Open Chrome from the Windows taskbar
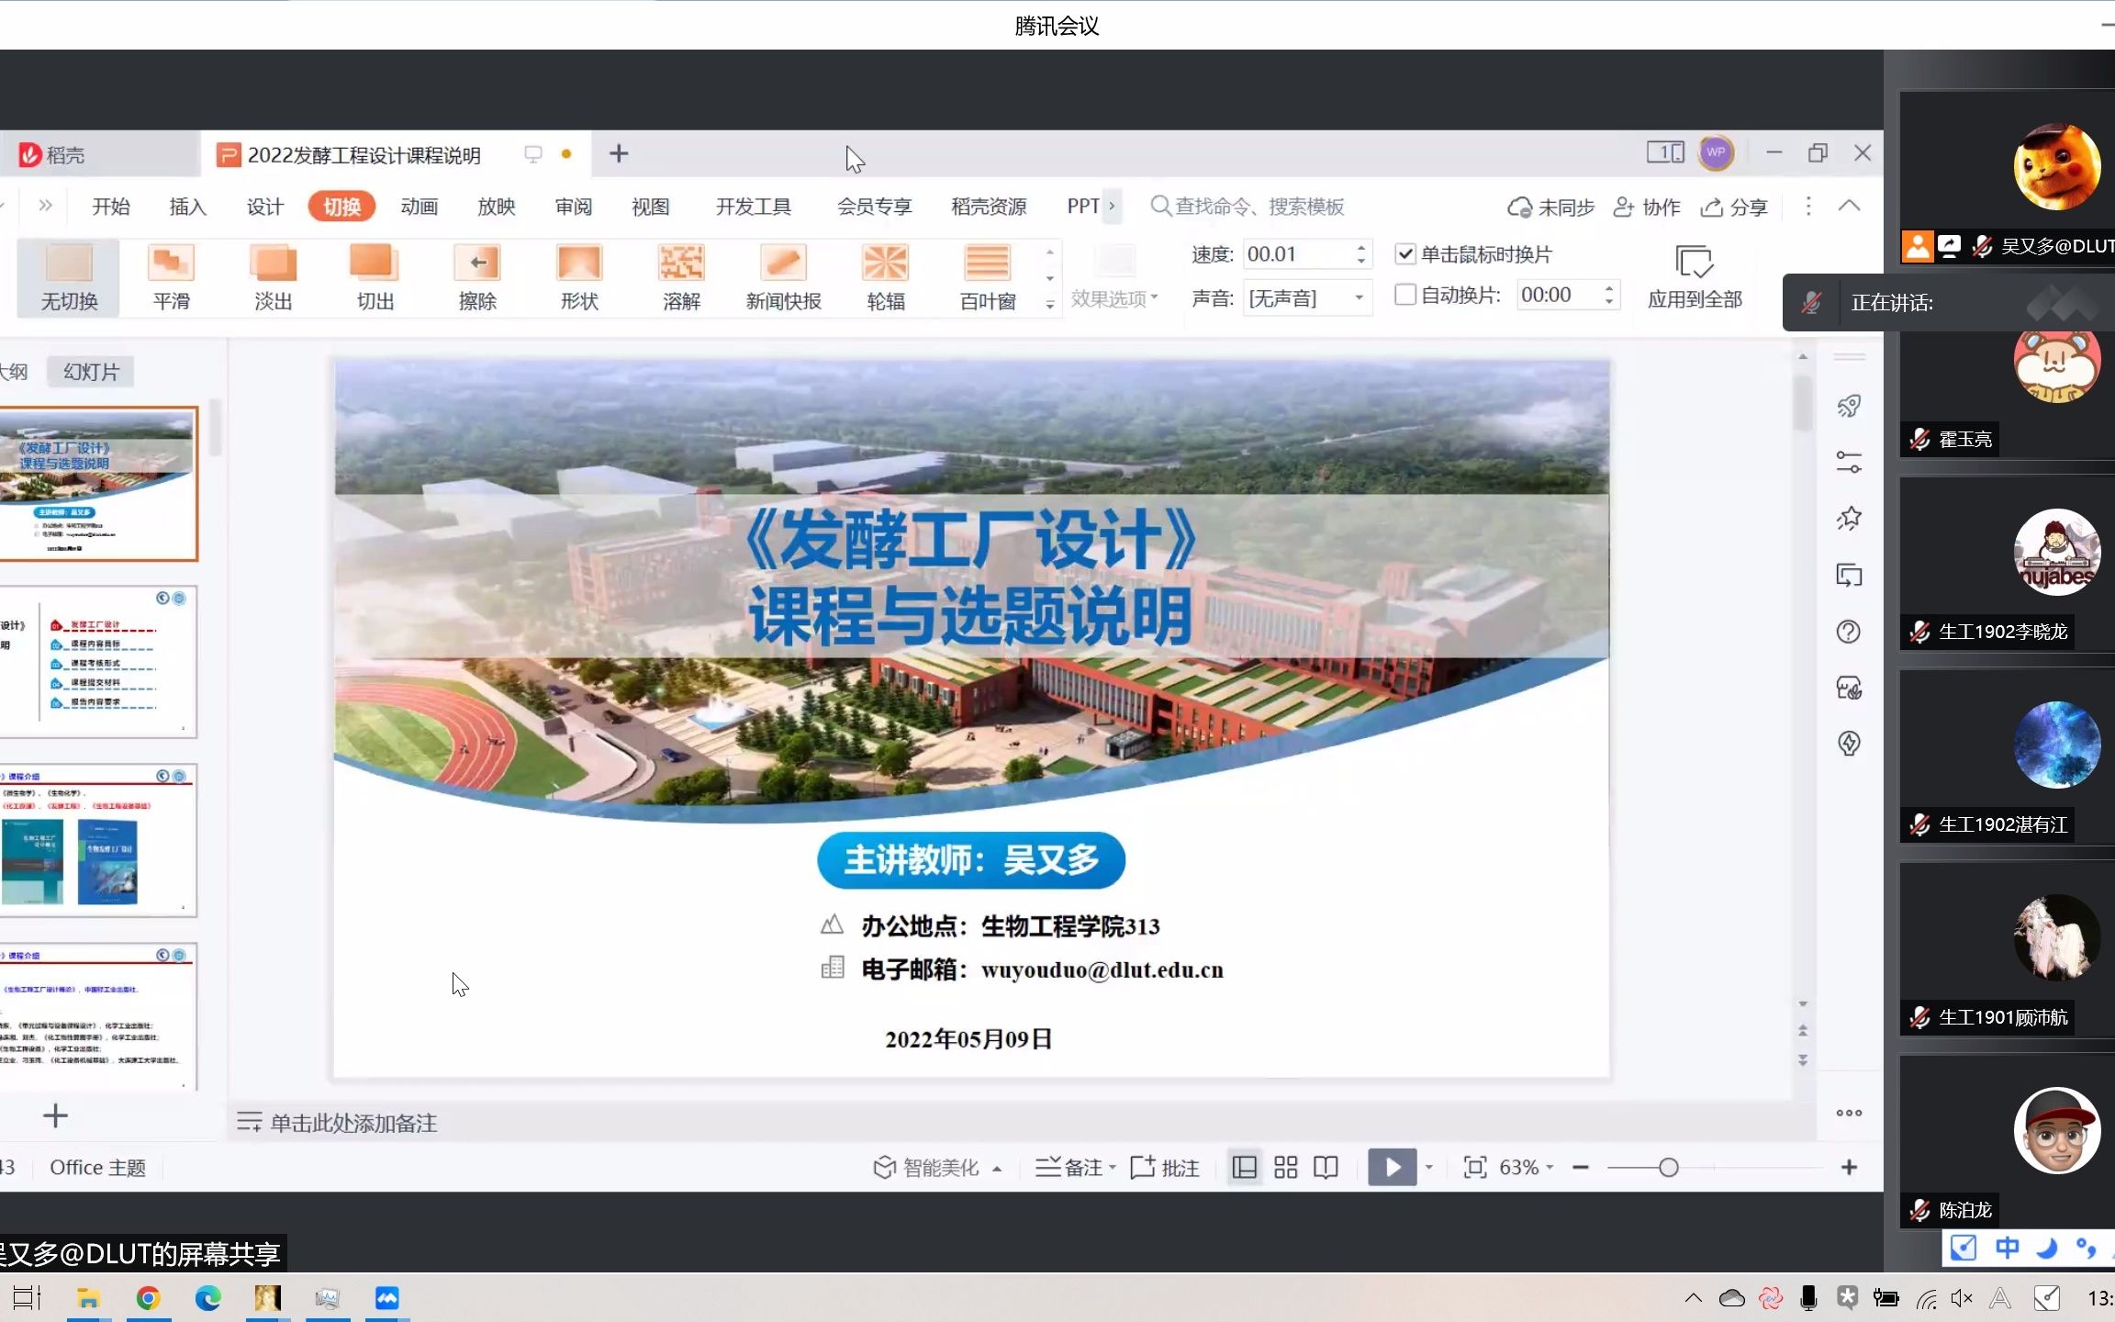This screenshot has width=2115, height=1322. (x=148, y=1298)
